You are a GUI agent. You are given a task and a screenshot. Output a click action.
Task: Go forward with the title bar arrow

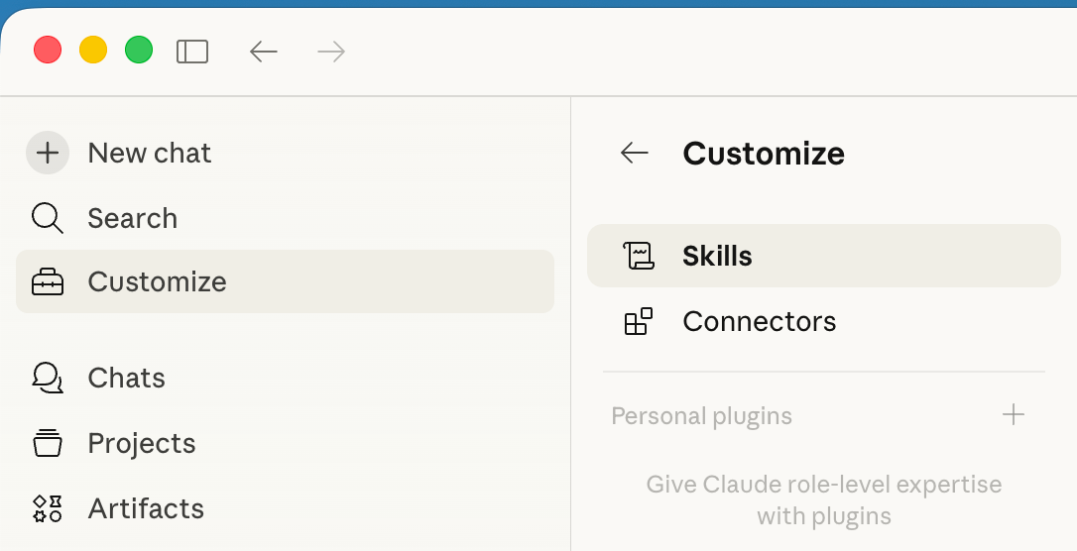point(331,52)
